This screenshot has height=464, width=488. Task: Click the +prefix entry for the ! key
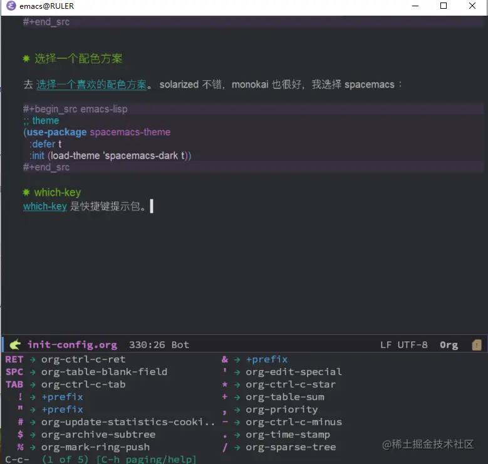[x=62, y=397]
